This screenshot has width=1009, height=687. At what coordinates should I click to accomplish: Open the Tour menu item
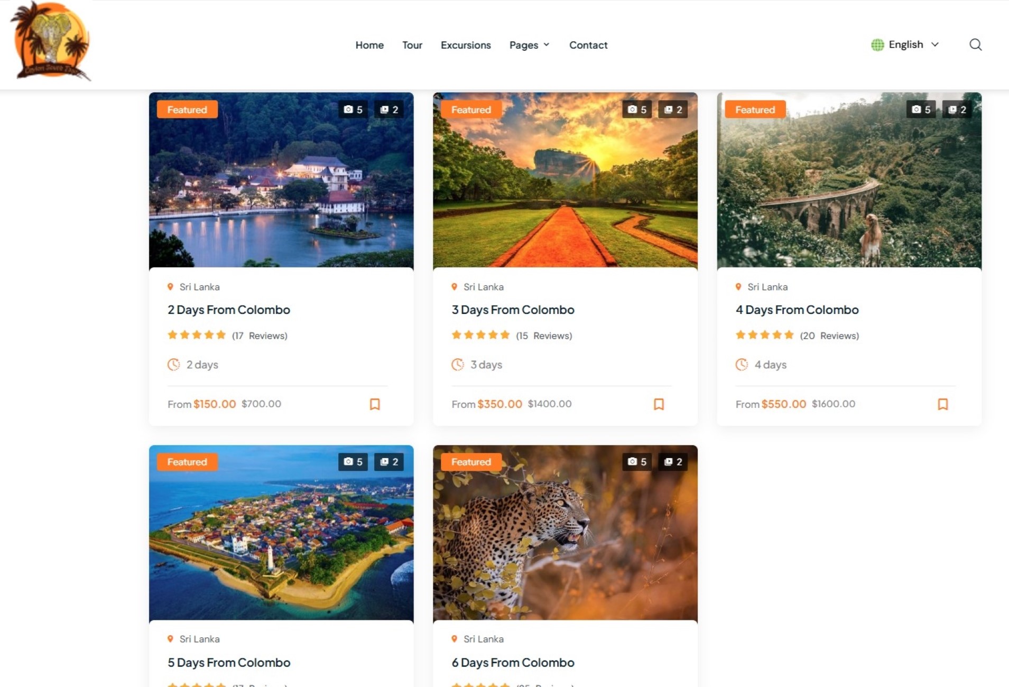[x=412, y=45]
